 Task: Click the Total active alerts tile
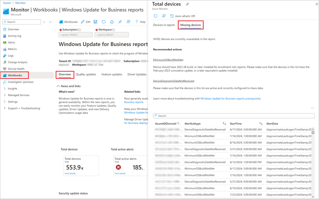(131, 166)
